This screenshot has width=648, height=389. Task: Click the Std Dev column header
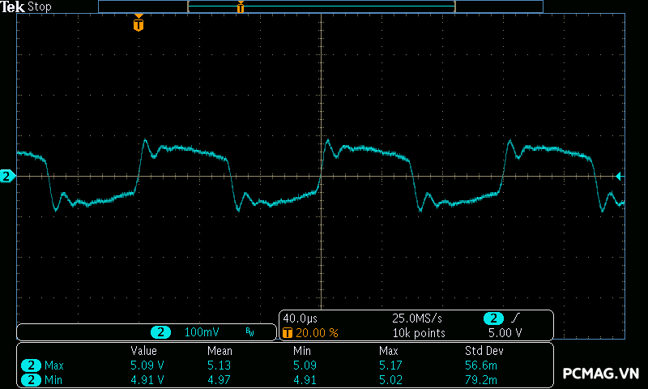click(x=484, y=351)
